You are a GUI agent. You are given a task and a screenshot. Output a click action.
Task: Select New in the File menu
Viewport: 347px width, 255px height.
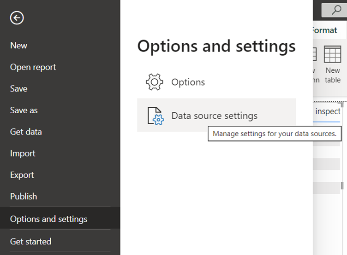[18, 46]
